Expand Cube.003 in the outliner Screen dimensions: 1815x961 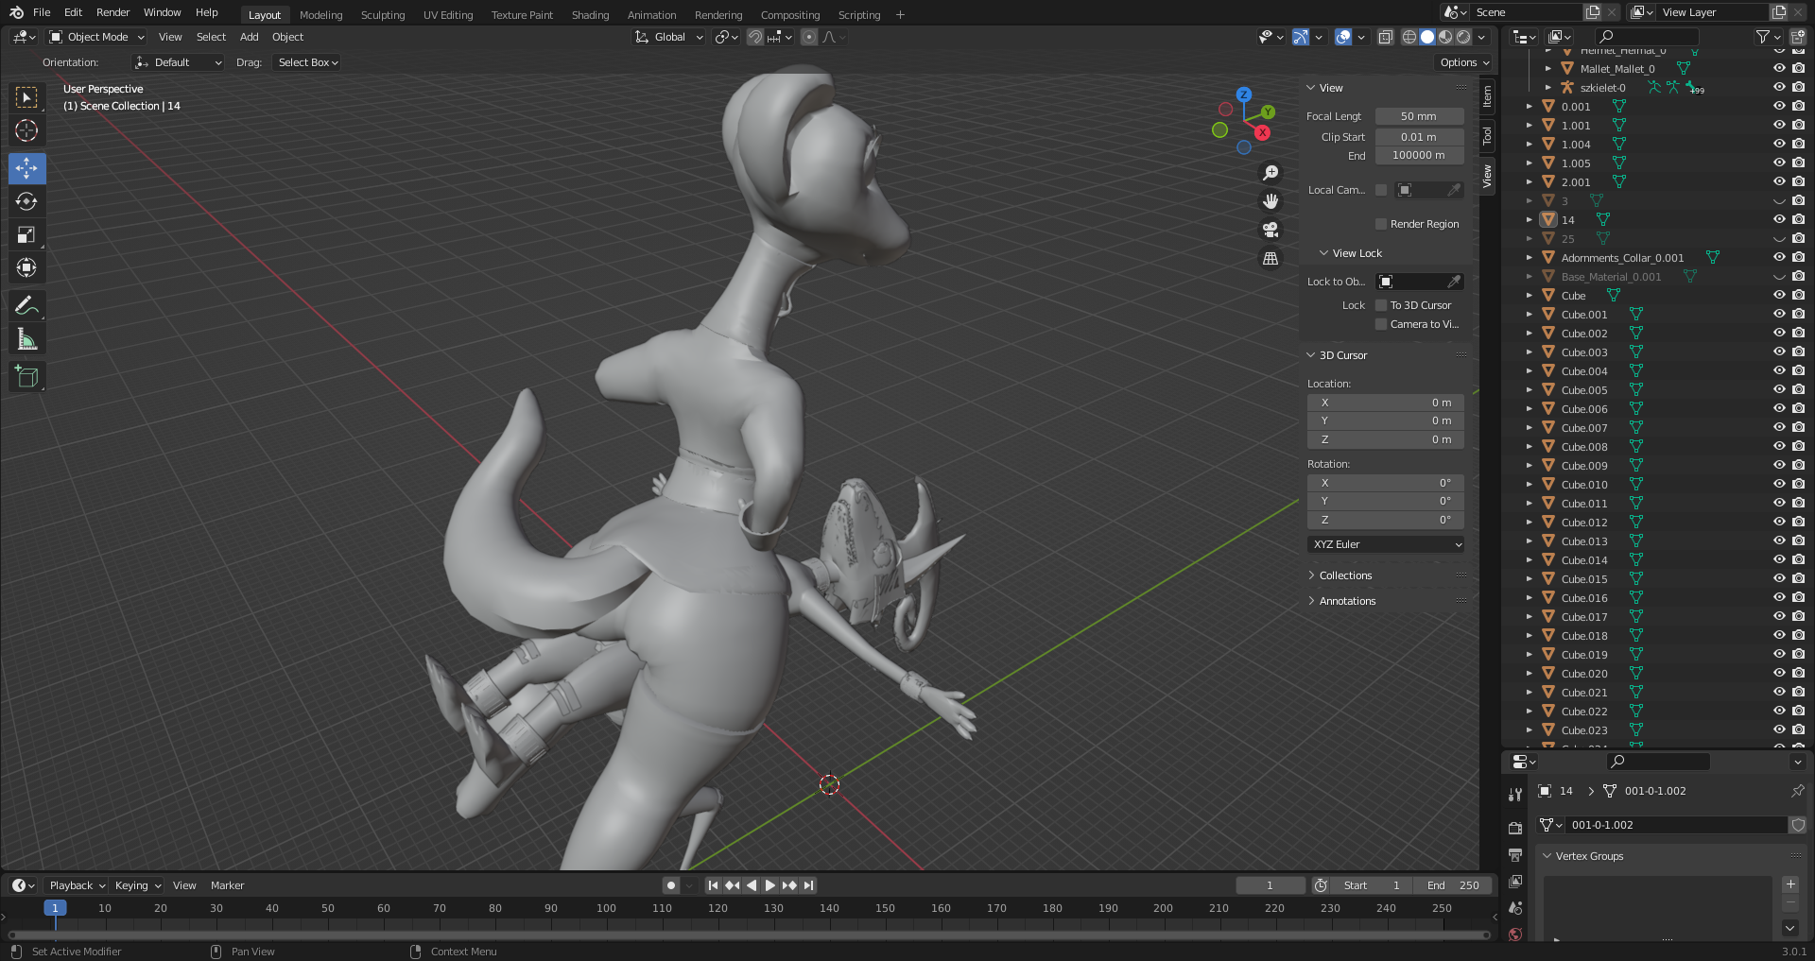click(x=1529, y=352)
